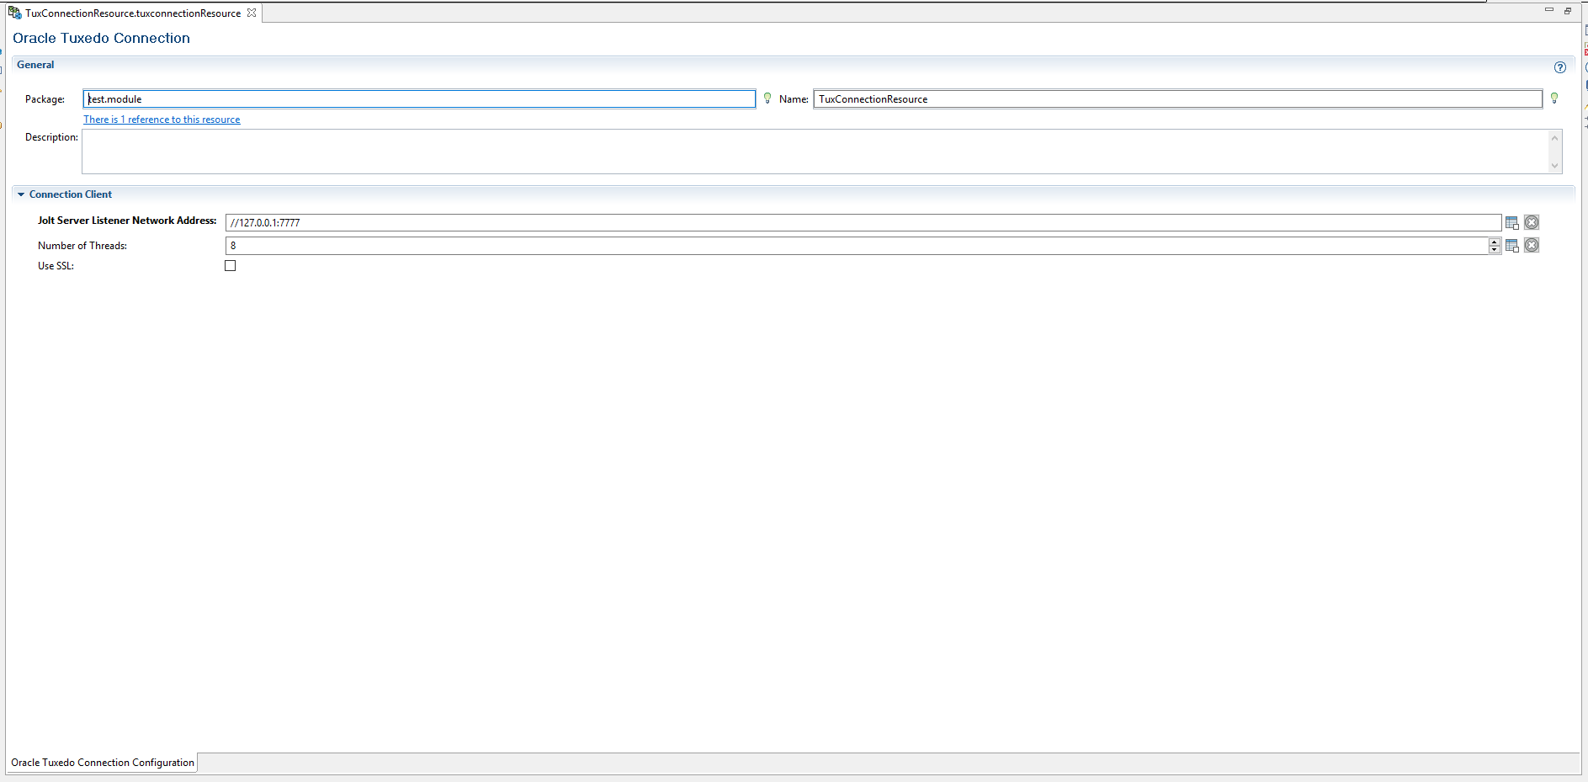Click the Description label
The width and height of the screenshot is (1588, 782).
coord(51,137)
